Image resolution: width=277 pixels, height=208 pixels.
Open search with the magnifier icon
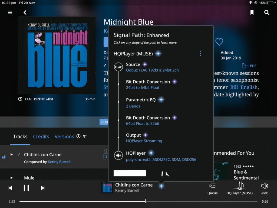[x=266, y=12]
